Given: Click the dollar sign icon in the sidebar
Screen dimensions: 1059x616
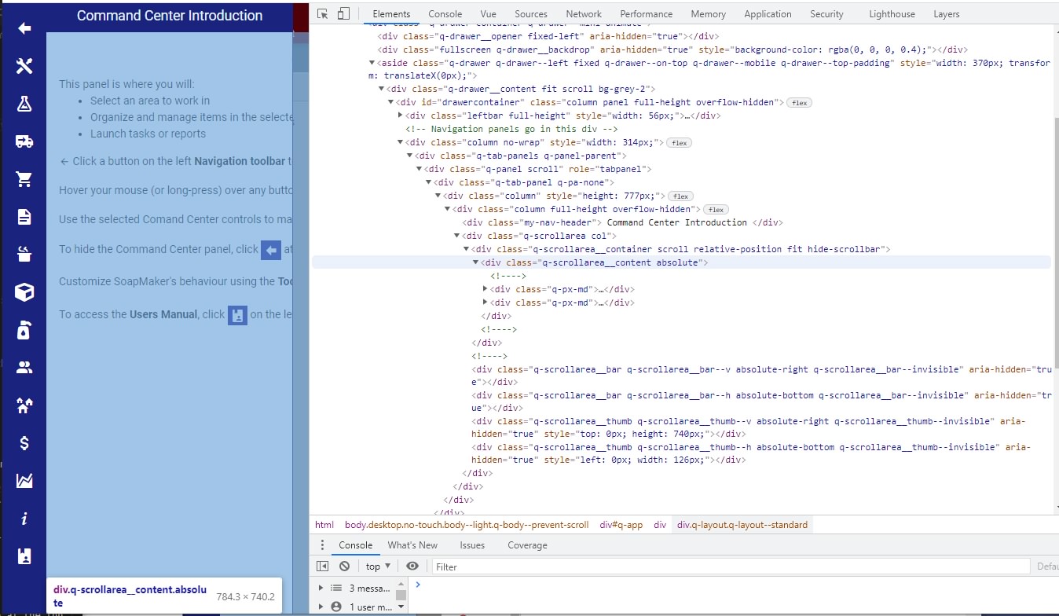Looking at the screenshot, I should click(24, 442).
